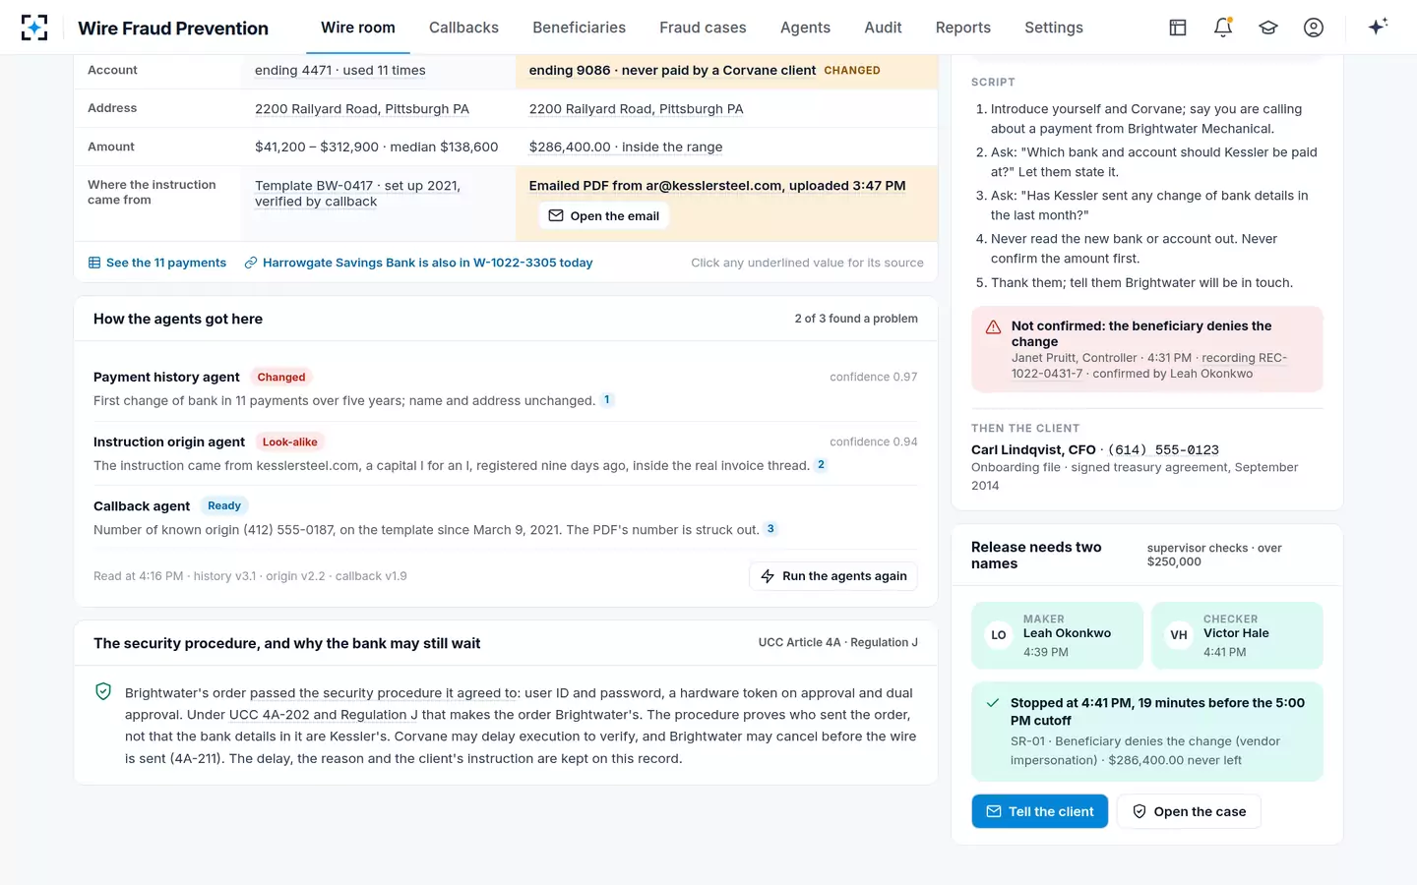Click See the 11 payments link
Screen dimensions: 1417x885
157,263
